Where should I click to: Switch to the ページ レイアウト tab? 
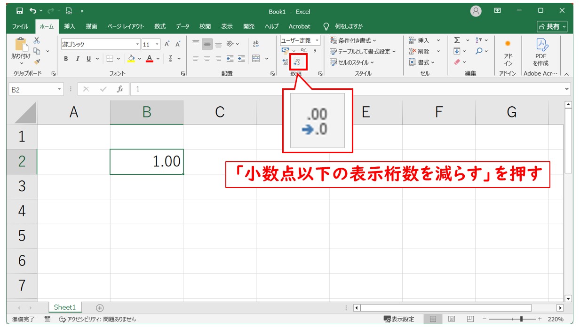coord(126,26)
